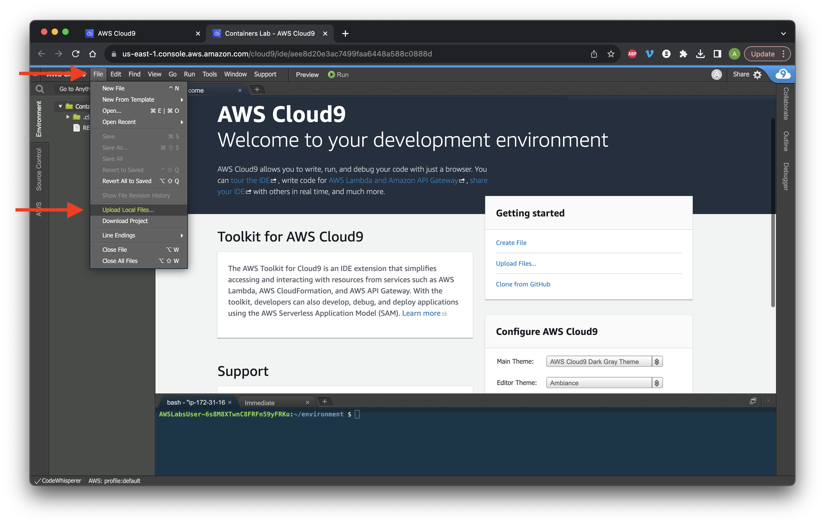This screenshot has height=525, width=825.
Task: Open the Tools menu
Action: [x=209, y=74]
